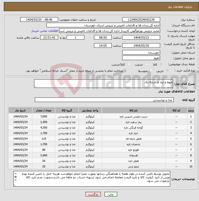Screen dimensions: 199x201
Task: Click item name هندوانه
Action: click(x=134, y=155)
